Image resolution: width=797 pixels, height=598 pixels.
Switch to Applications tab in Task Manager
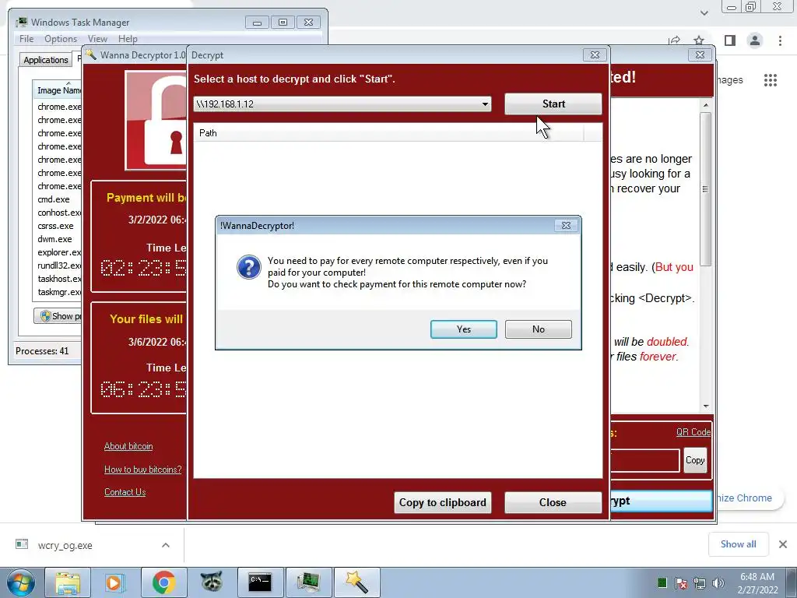(46, 59)
